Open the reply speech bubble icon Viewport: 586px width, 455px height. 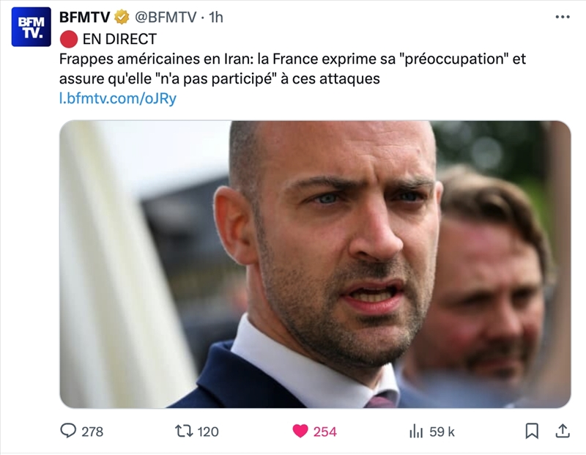point(68,431)
